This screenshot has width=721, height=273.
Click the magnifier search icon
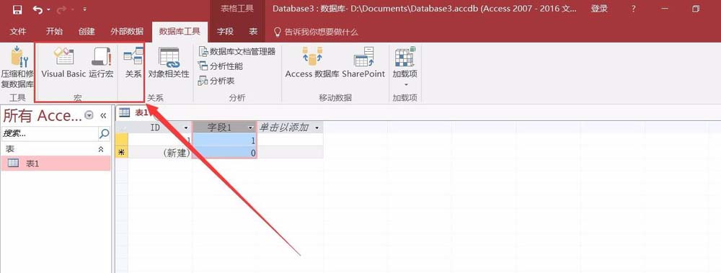pyautogui.click(x=105, y=134)
